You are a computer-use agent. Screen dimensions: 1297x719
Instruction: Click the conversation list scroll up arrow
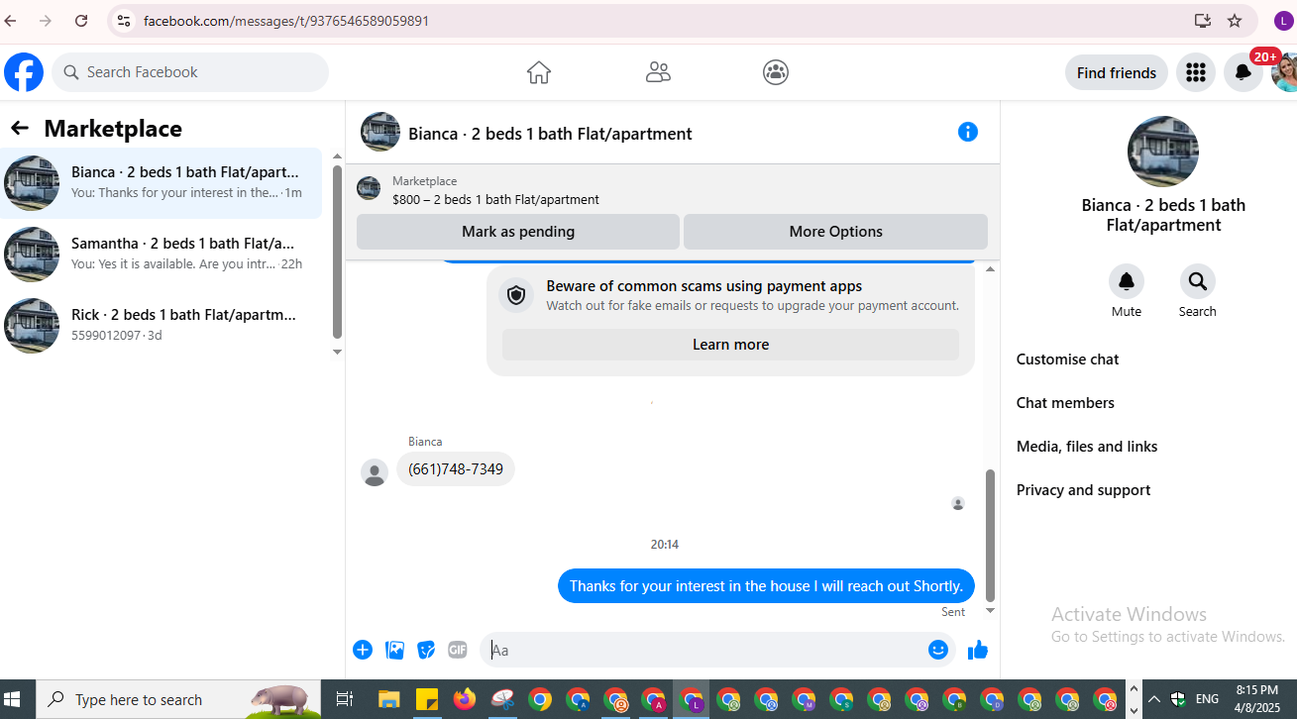[x=337, y=156]
